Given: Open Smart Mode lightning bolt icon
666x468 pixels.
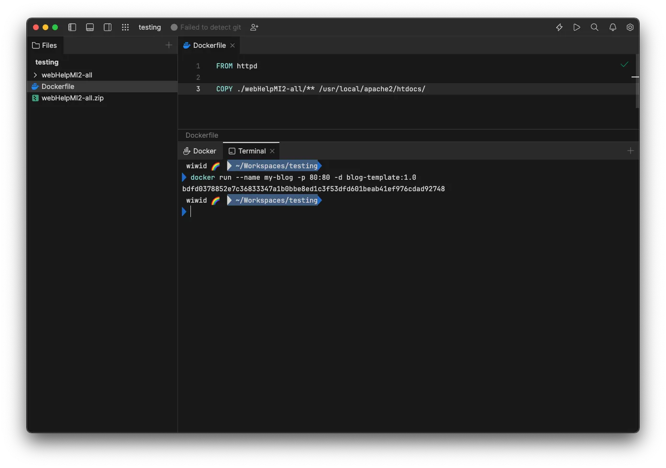Looking at the screenshot, I should coord(559,27).
